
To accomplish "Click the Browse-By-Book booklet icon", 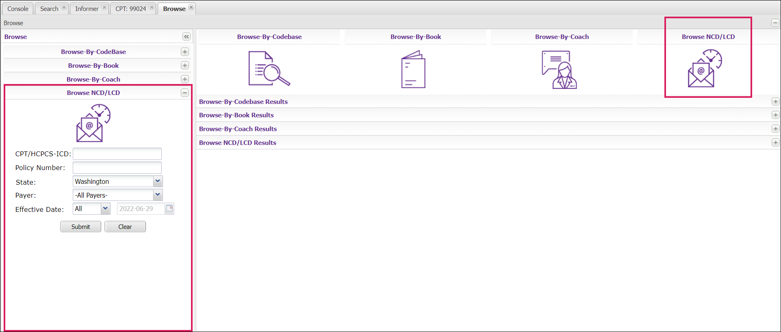I will [413, 69].
